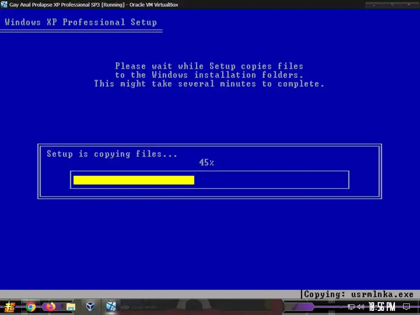The height and width of the screenshot is (315, 420).
Task: Open the volume speaker tray icon
Action: [361, 307]
